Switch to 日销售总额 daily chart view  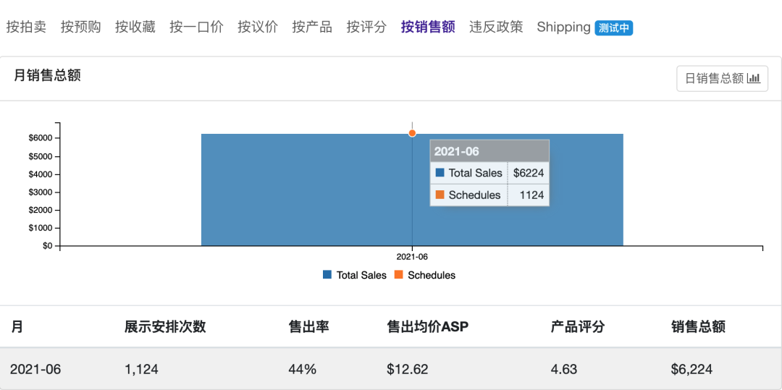tap(722, 79)
